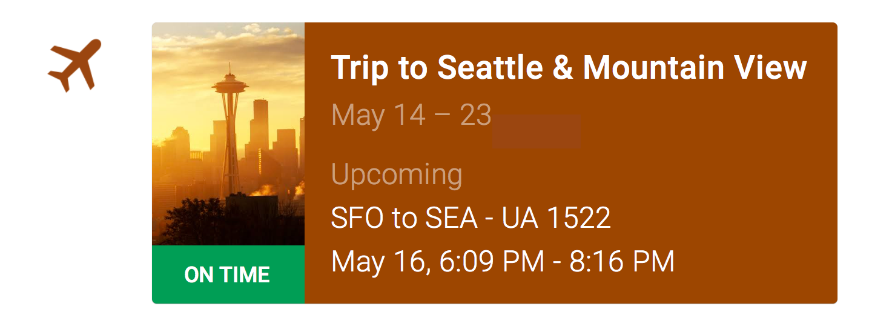Open the Seattle skyline photo thumbnail
The image size is (872, 329).
(228, 134)
